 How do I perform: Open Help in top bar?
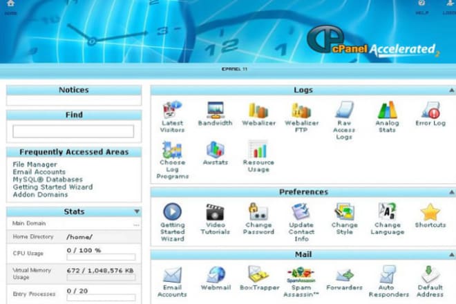click(421, 8)
